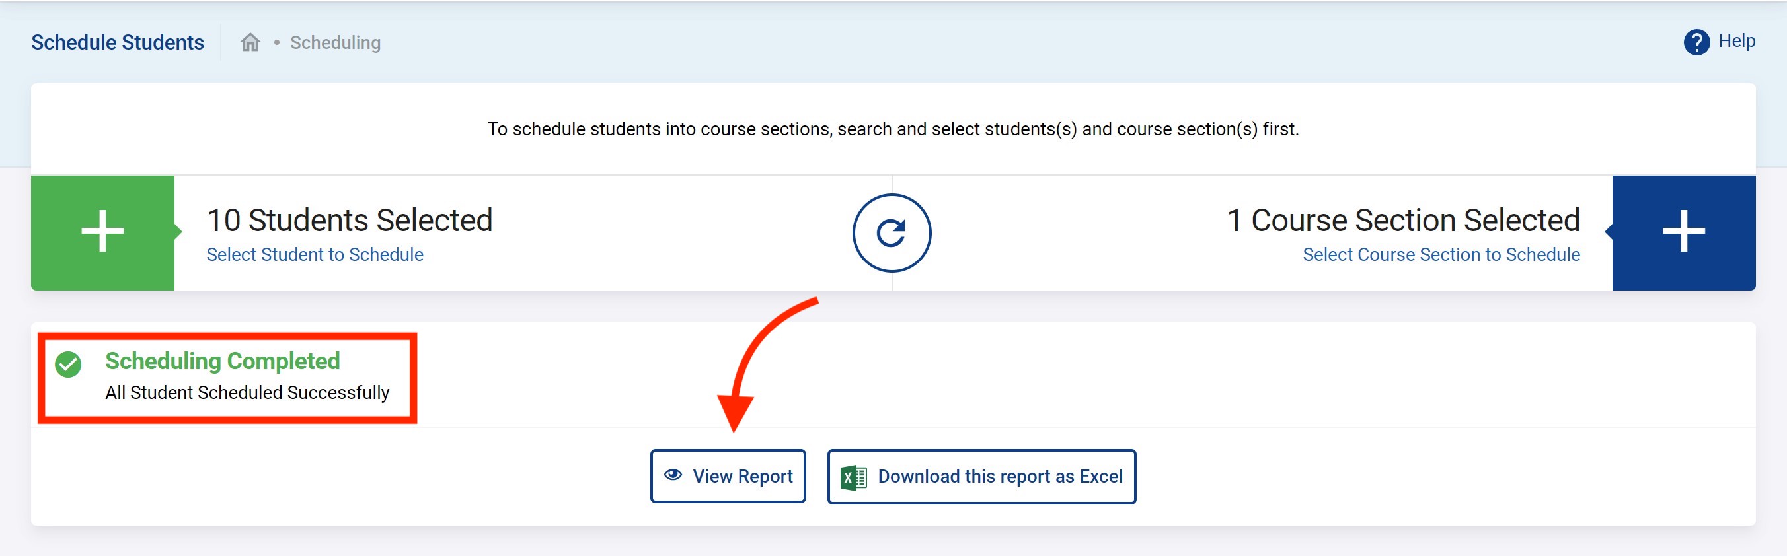Click the All Student Scheduled Successfully message

(x=247, y=392)
